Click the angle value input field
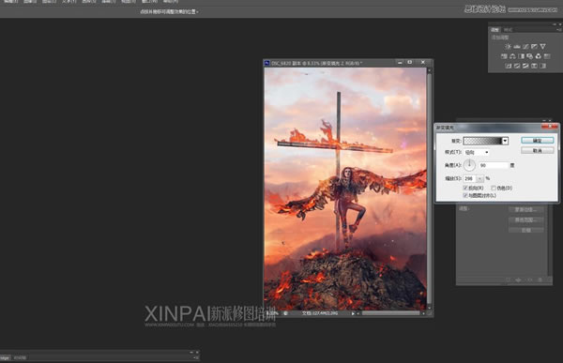The image size is (563, 363). click(494, 165)
